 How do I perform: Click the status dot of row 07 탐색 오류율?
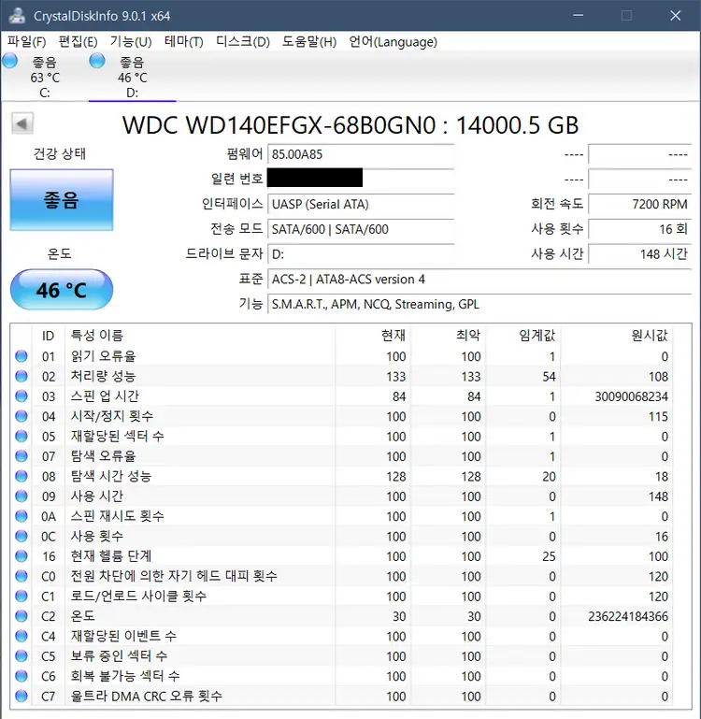click(21, 455)
